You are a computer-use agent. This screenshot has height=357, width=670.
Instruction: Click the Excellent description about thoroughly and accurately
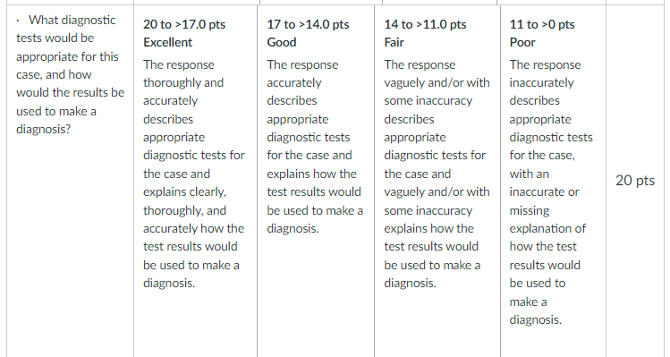coord(193,174)
